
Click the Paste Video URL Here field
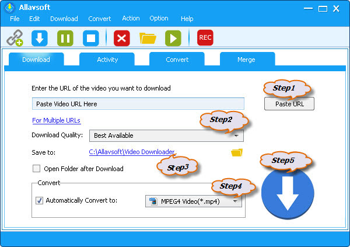138,104
